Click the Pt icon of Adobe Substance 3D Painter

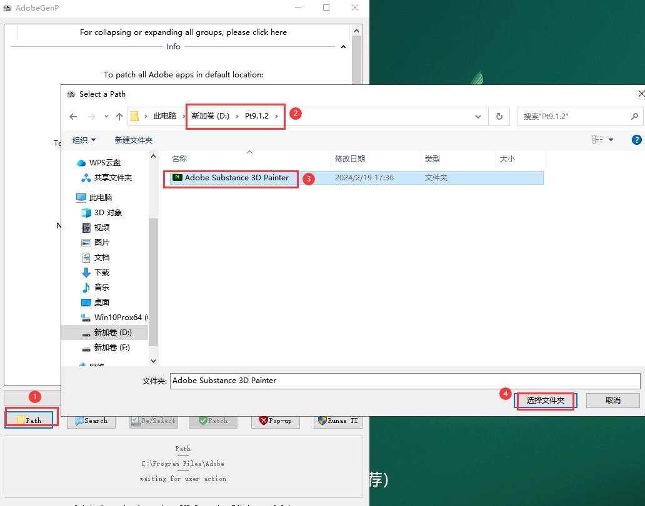click(177, 177)
